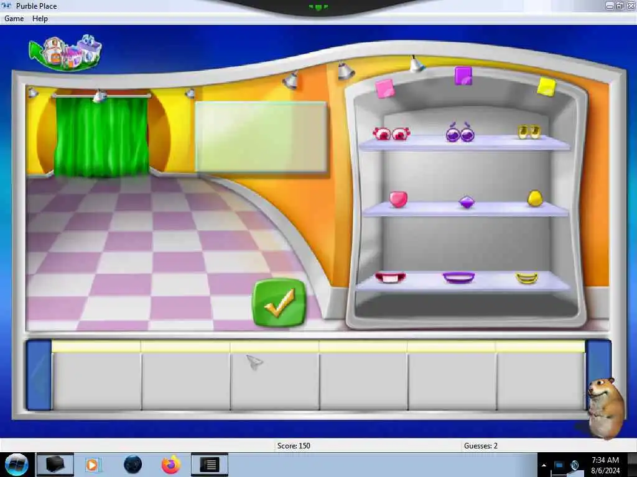The image size is (637, 477).
Task: Click the Score: 150 status text
Action: coord(294,446)
